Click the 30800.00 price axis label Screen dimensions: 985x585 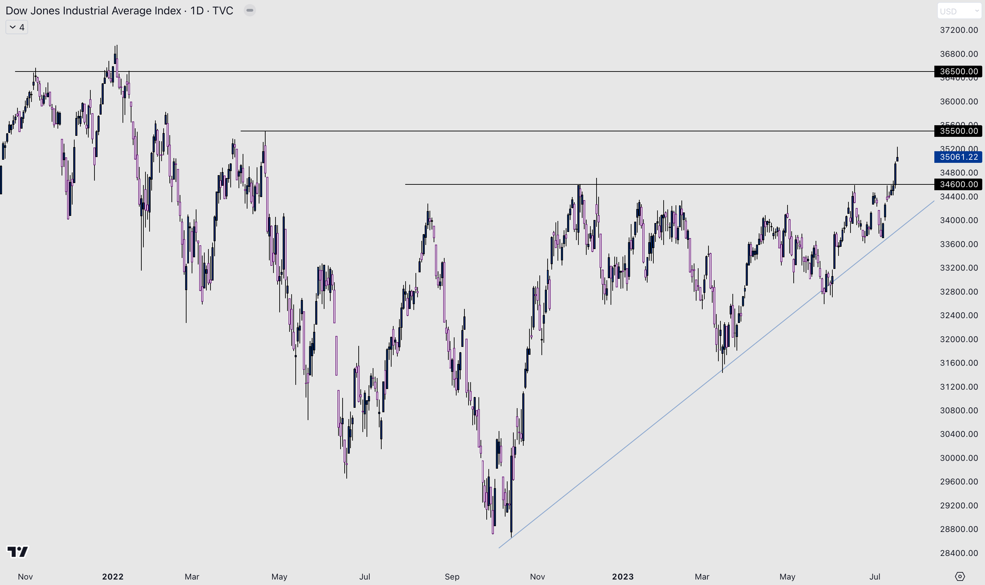(x=959, y=411)
